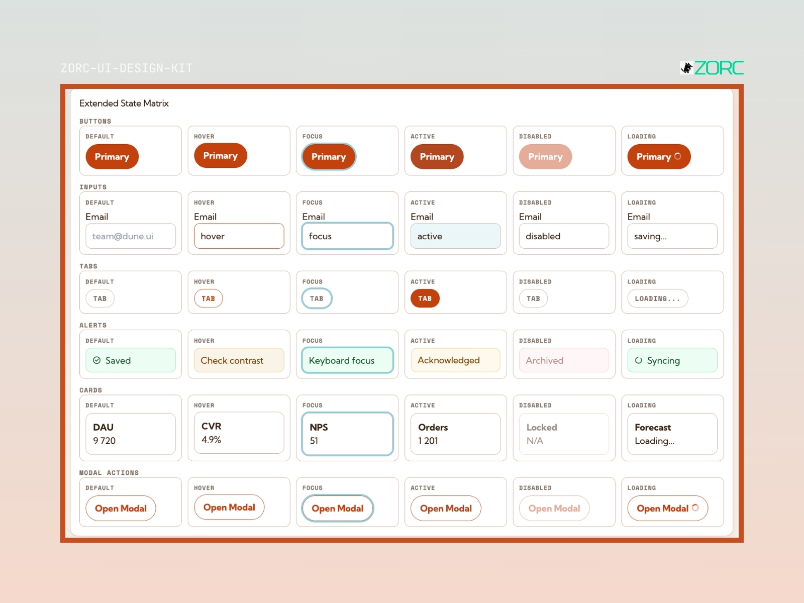Click the loading Primary button
Viewport: 804px width, 603px height.
tap(659, 157)
